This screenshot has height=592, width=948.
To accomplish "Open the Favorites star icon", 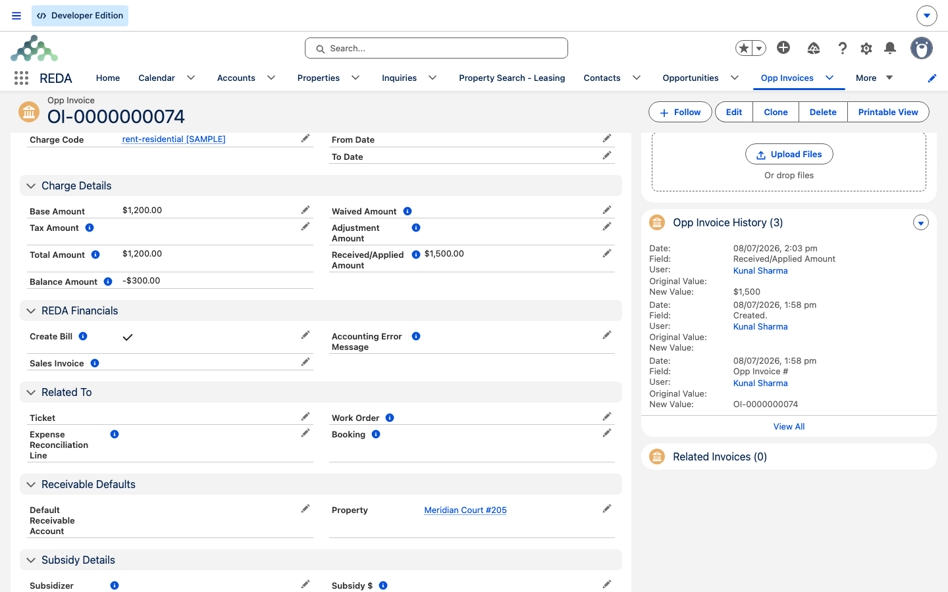I will click(x=744, y=48).
